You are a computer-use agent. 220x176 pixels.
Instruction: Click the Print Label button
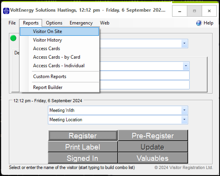point(83,147)
